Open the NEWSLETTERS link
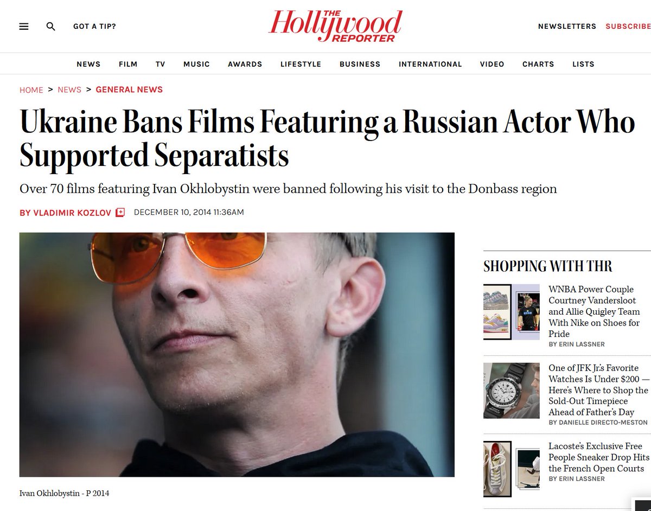 click(567, 26)
